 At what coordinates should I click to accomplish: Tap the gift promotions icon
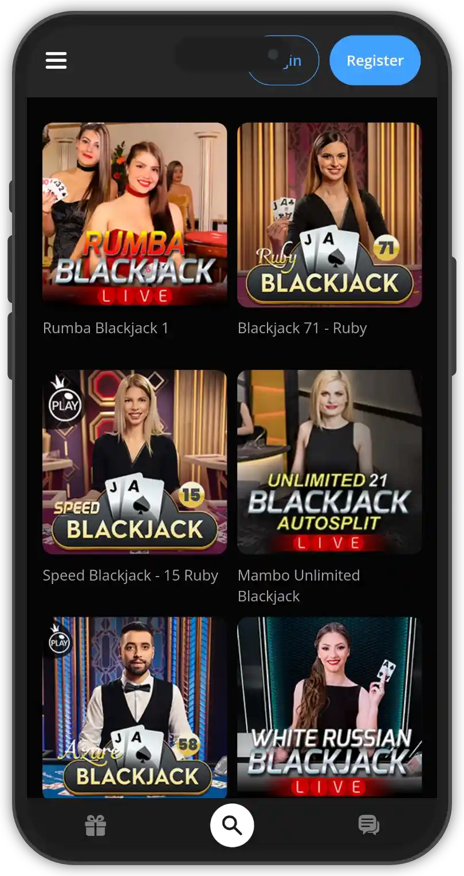(x=96, y=826)
